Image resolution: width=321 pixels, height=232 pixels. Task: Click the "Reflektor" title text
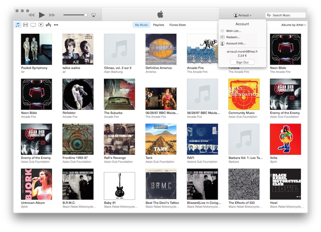[x=69, y=113]
